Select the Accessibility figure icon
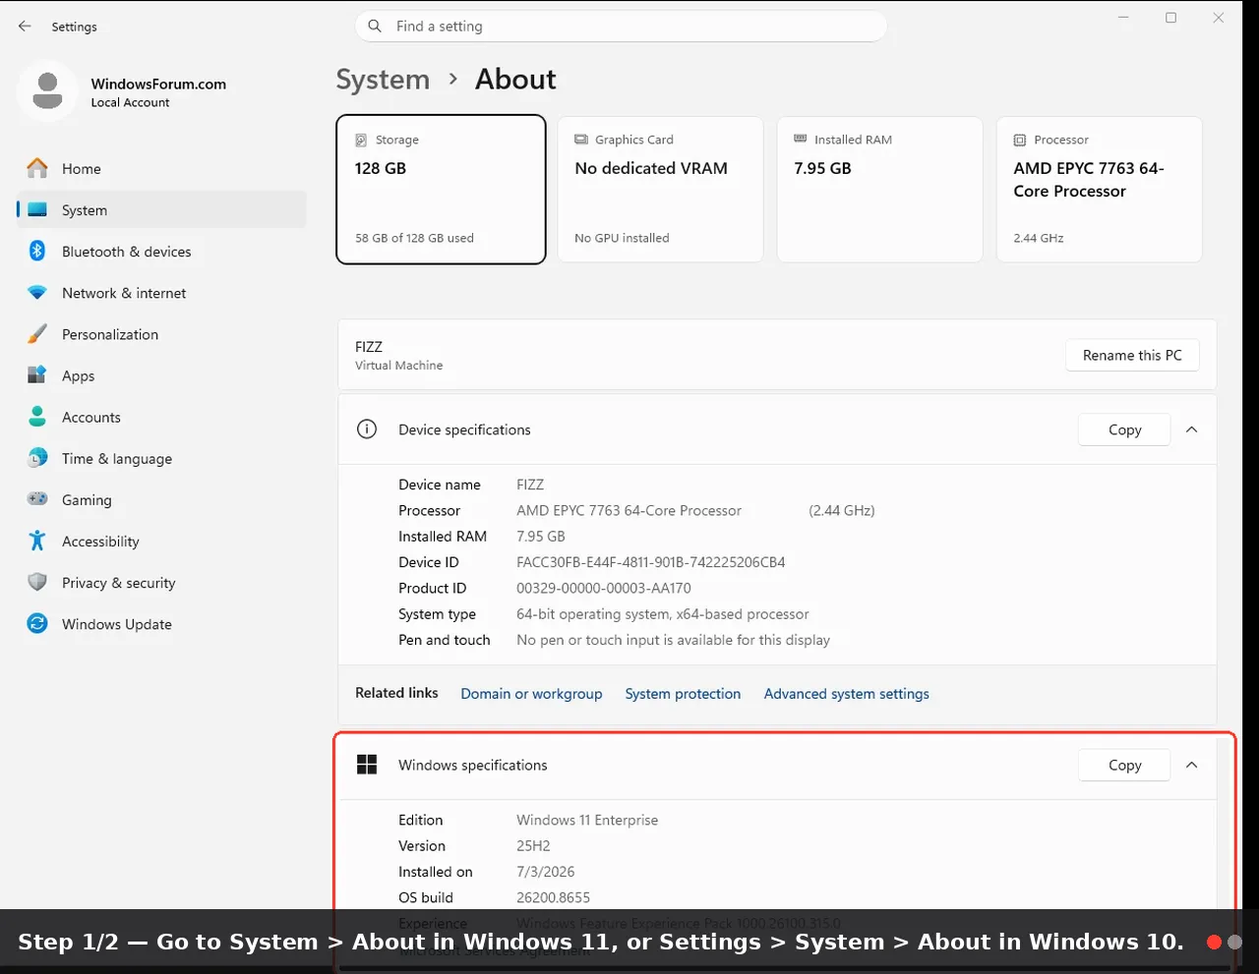This screenshot has width=1259, height=974. pos(37,541)
